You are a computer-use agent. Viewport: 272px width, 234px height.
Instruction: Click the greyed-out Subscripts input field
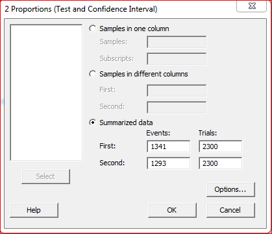(177, 58)
